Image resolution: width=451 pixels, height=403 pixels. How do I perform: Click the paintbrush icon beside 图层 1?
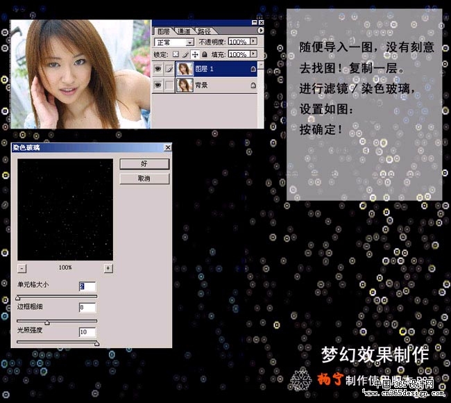[x=169, y=69]
